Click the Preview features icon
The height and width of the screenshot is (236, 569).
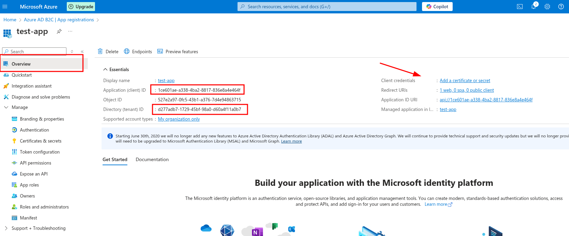point(160,52)
